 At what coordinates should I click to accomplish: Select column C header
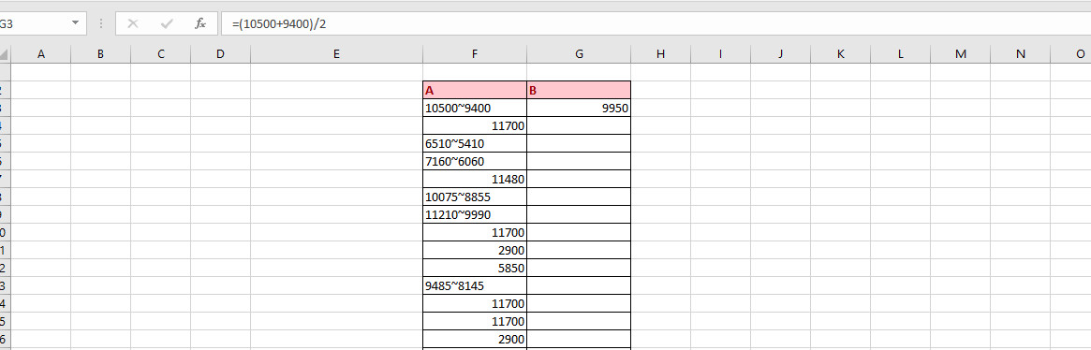(161, 53)
